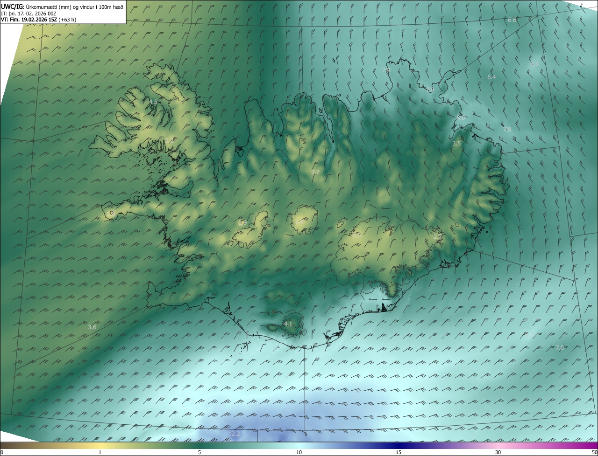Click the 'IT: þri. 17. 02. 2026 00Z' line
The width and height of the screenshot is (598, 456).
point(28,13)
